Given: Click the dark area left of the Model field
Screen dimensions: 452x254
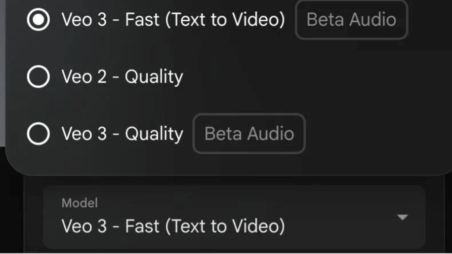Looking at the screenshot, I should [x=33, y=217].
